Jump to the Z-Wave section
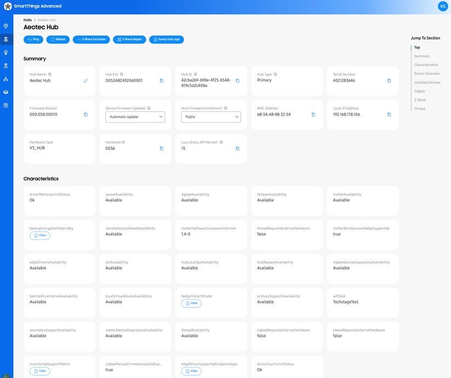451x378 pixels. coord(420,100)
